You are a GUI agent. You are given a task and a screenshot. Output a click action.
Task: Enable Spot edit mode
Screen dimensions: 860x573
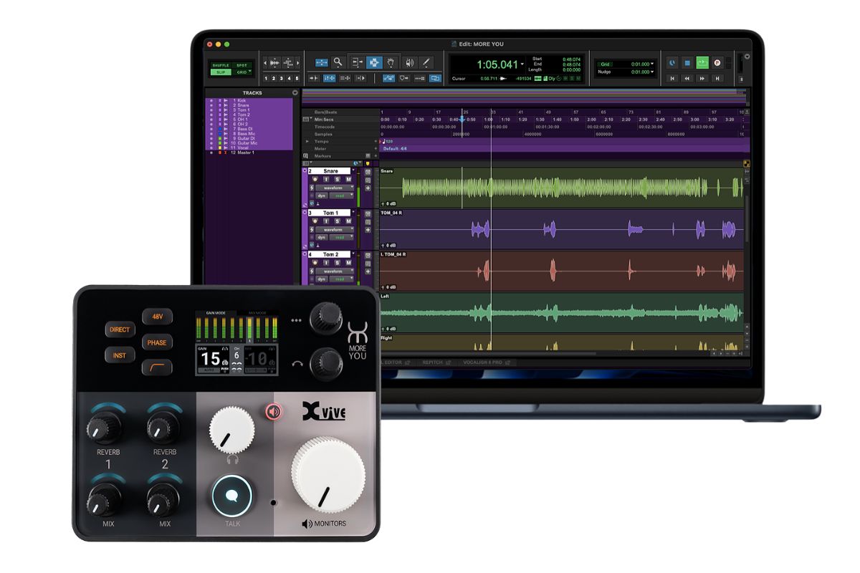click(x=242, y=65)
